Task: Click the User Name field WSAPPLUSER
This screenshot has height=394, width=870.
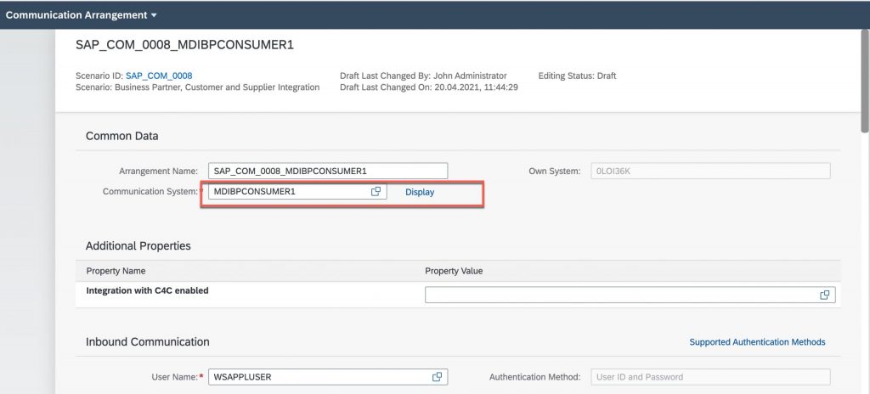Action: [328, 377]
